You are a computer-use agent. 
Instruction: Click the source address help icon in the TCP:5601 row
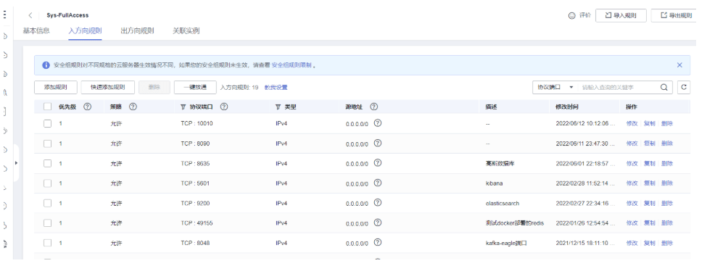pos(378,183)
